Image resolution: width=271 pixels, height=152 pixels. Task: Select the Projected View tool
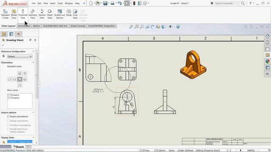(23, 14)
